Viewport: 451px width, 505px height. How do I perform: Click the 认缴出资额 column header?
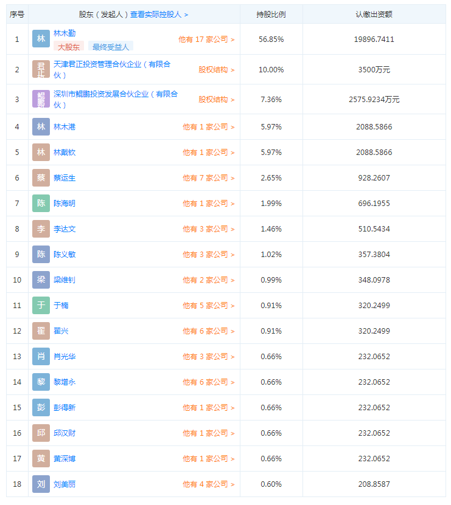coord(374,14)
